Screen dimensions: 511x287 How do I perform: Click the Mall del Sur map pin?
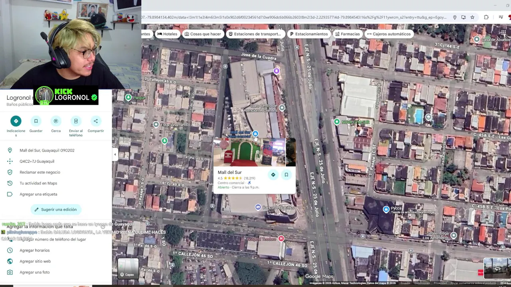coord(255,134)
